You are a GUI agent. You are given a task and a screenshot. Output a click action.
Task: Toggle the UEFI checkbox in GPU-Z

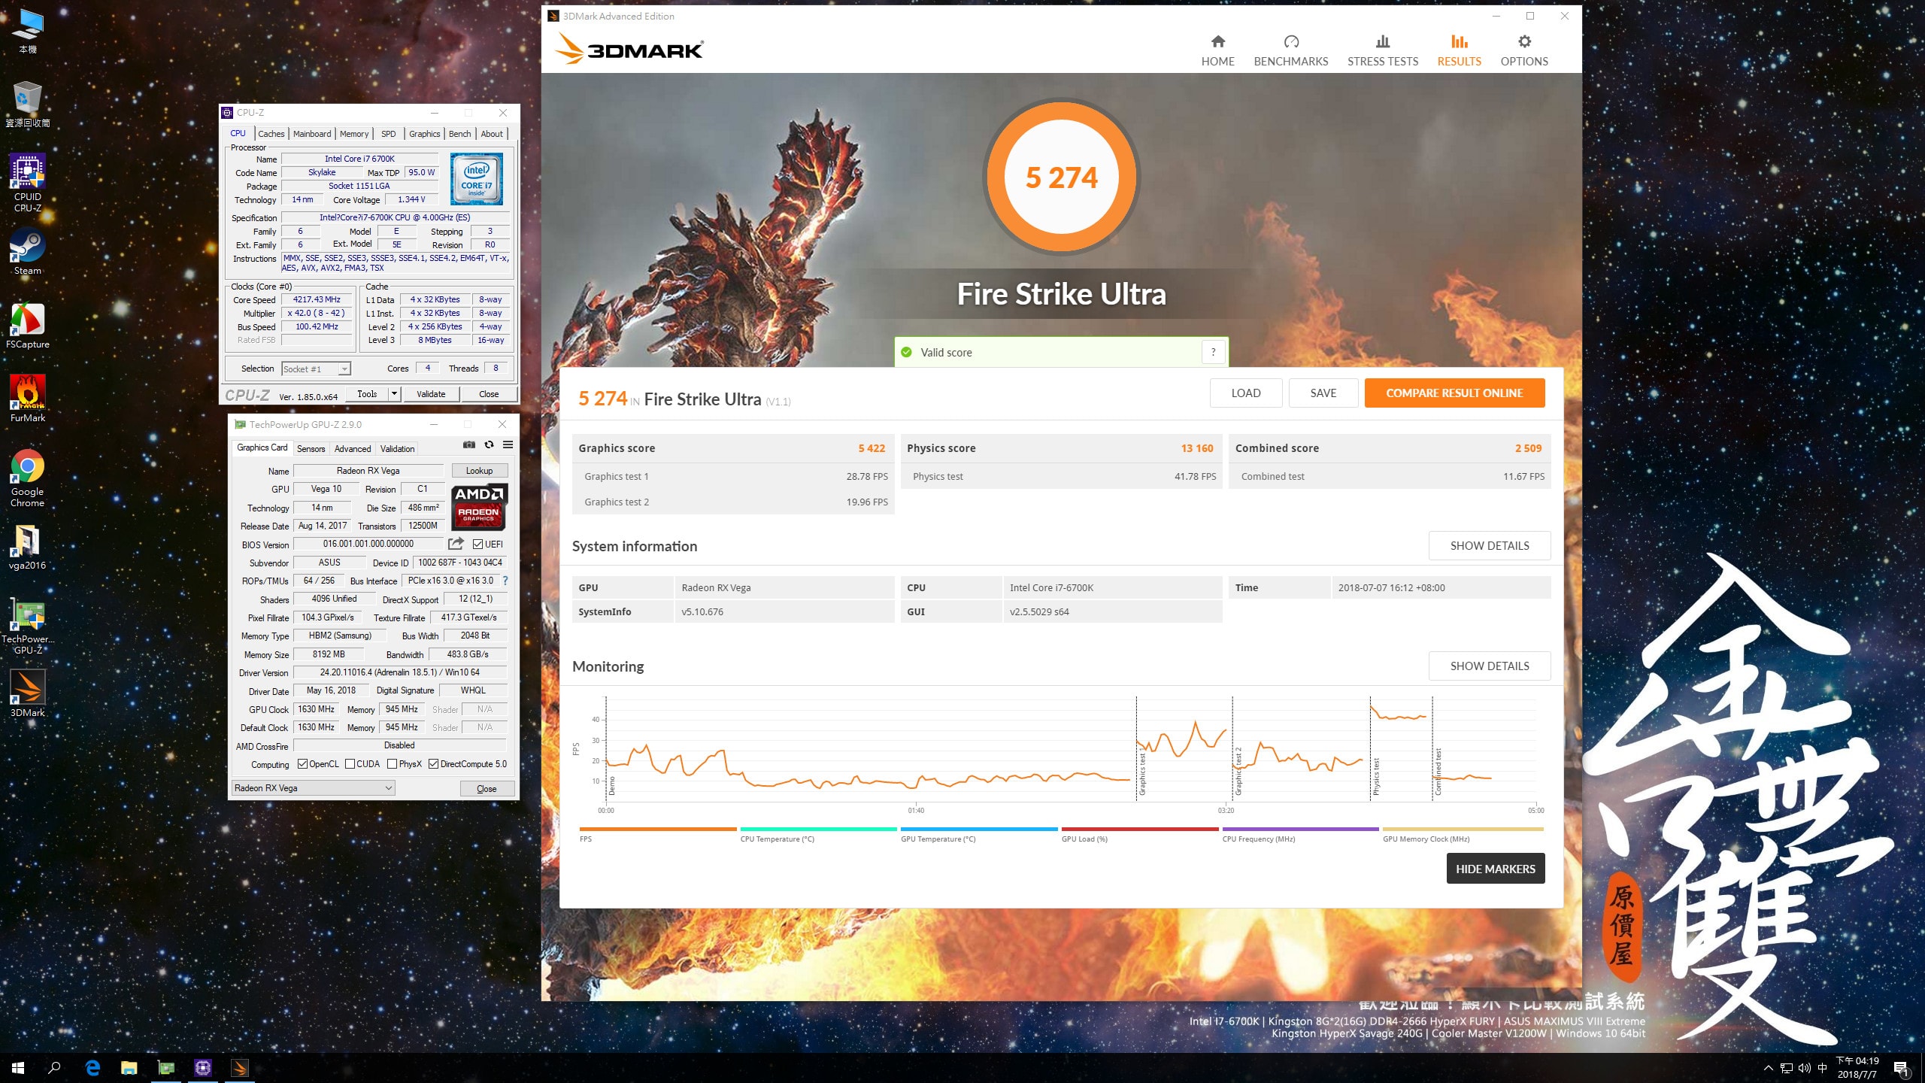point(477,544)
